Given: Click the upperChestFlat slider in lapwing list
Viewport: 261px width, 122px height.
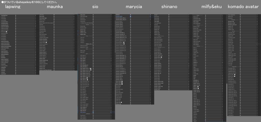Looking at the screenshot, I should (25, 41).
